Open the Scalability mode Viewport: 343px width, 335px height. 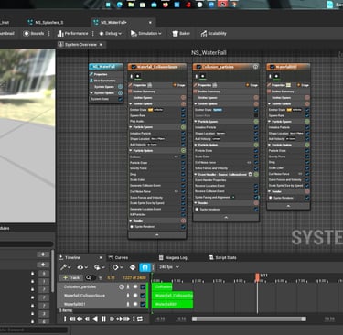(x=213, y=34)
